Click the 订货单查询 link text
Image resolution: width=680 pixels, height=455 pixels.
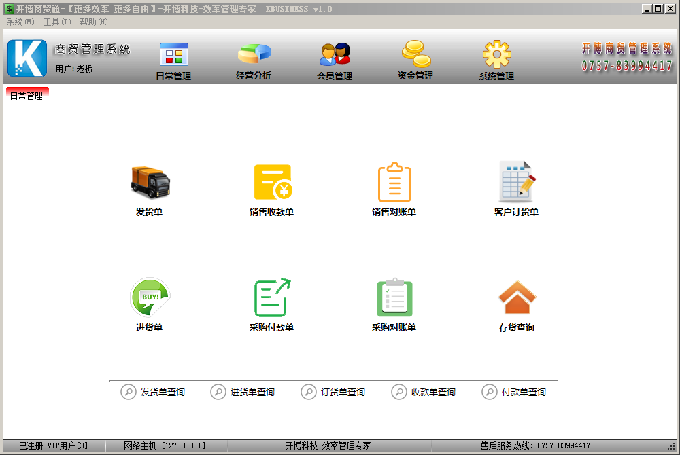click(343, 393)
